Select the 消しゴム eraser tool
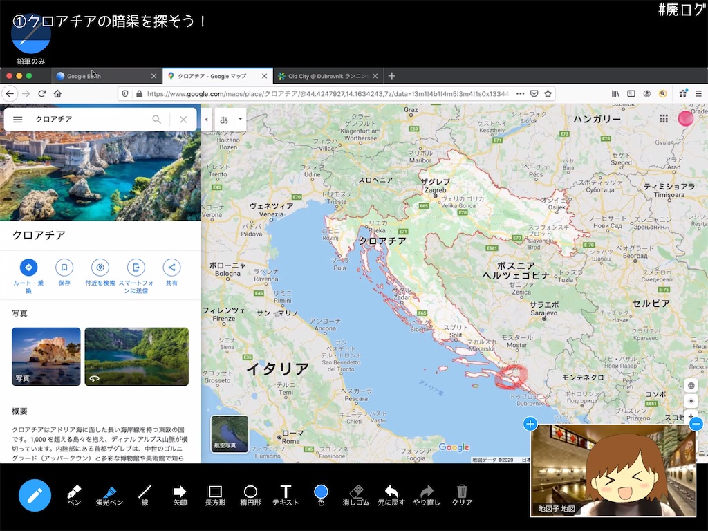The width and height of the screenshot is (708, 531). point(356,495)
